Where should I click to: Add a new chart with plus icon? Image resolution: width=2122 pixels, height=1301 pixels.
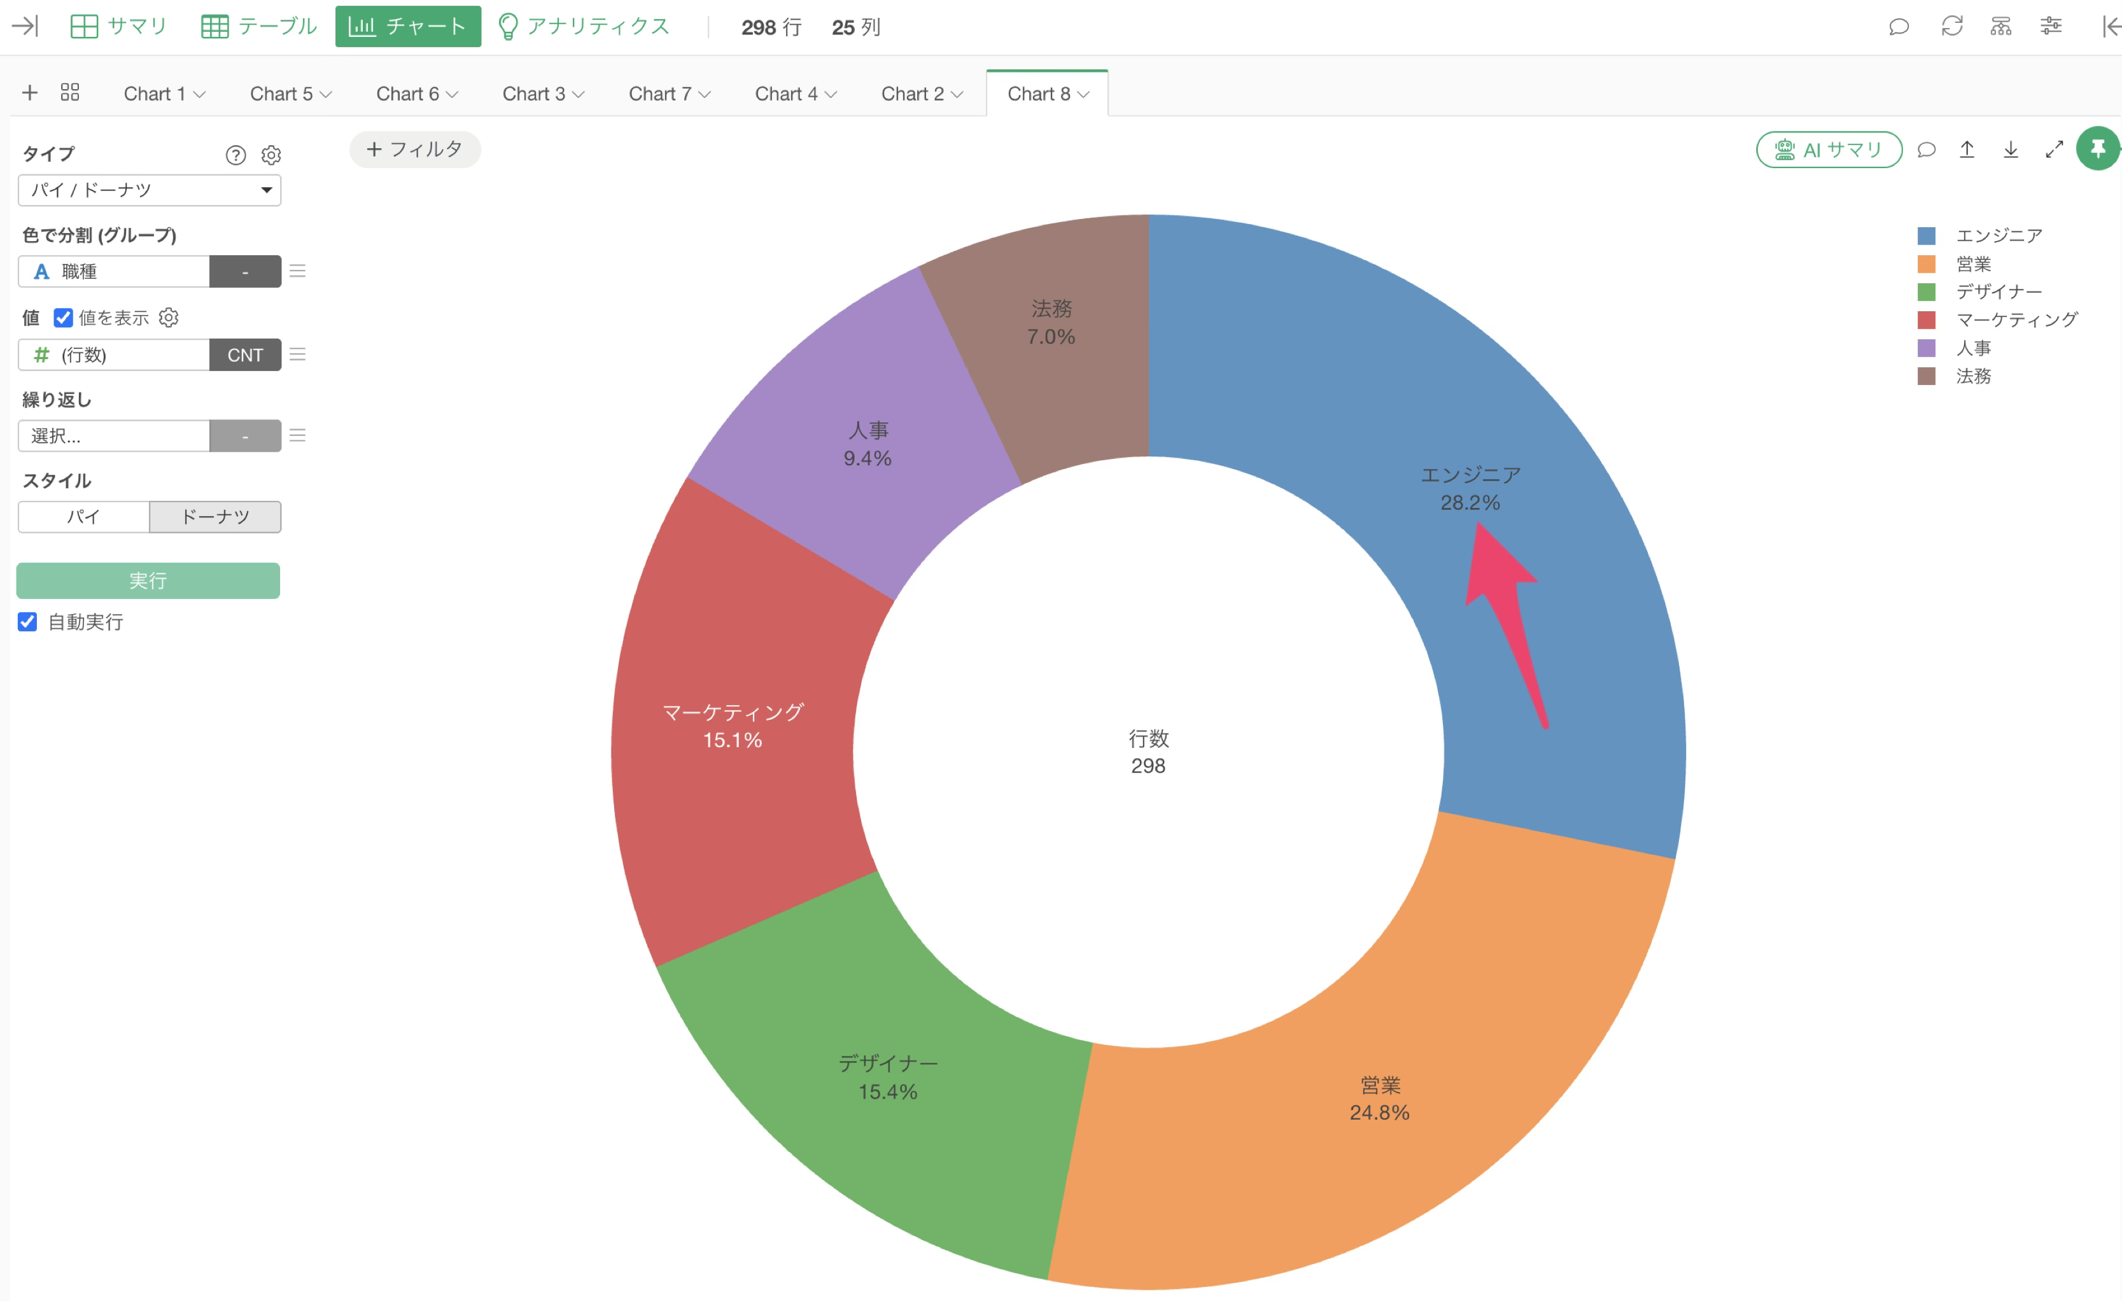tap(30, 93)
